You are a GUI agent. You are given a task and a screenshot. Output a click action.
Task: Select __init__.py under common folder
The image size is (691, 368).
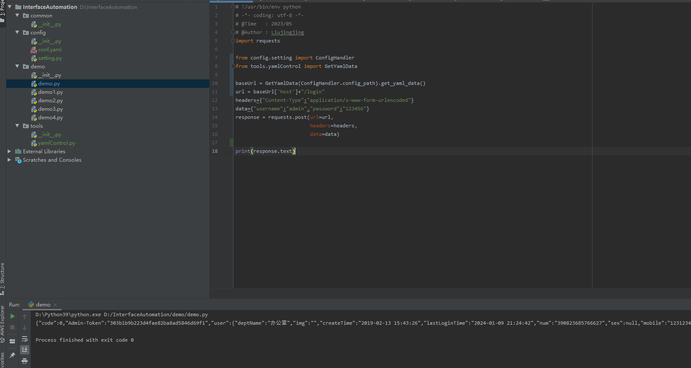click(x=50, y=24)
